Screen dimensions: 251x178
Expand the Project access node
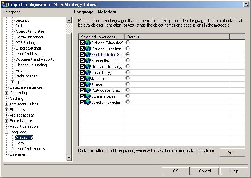click(6, 116)
